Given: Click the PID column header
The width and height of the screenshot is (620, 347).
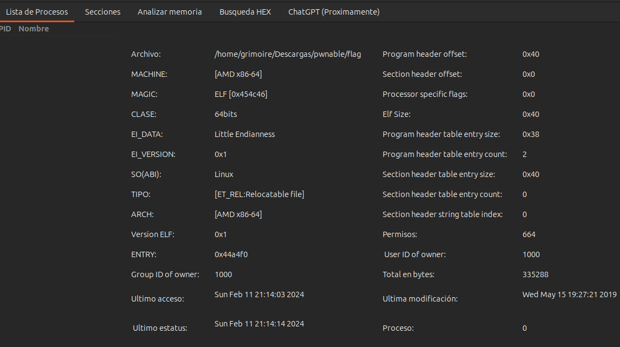Looking at the screenshot, I should pos(5,29).
